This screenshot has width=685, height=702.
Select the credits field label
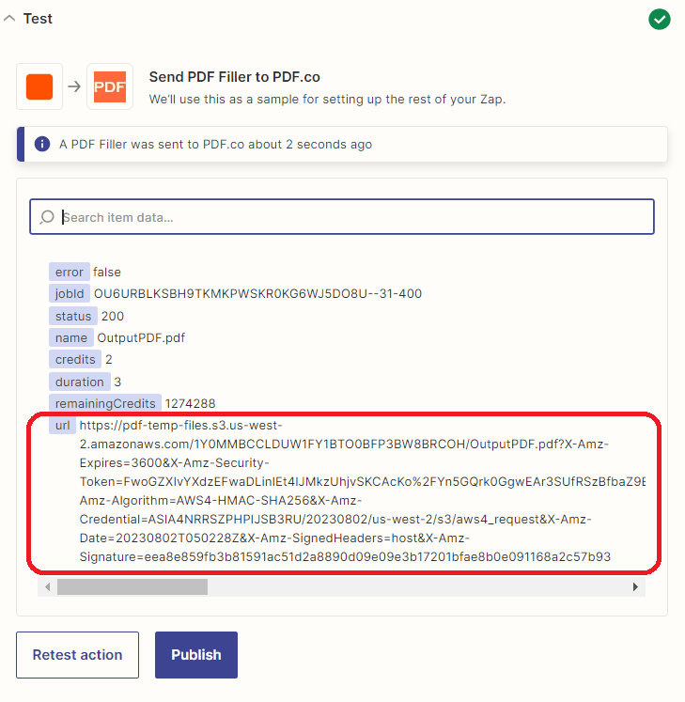(x=75, y=359)
